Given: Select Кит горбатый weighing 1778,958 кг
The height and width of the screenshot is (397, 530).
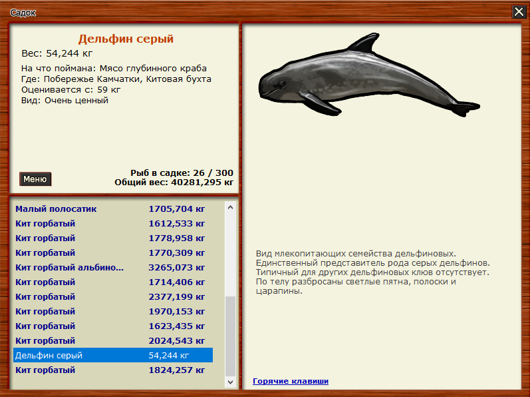Looking at the screenshot, I should pyautogui.click(x=45, y=238).
